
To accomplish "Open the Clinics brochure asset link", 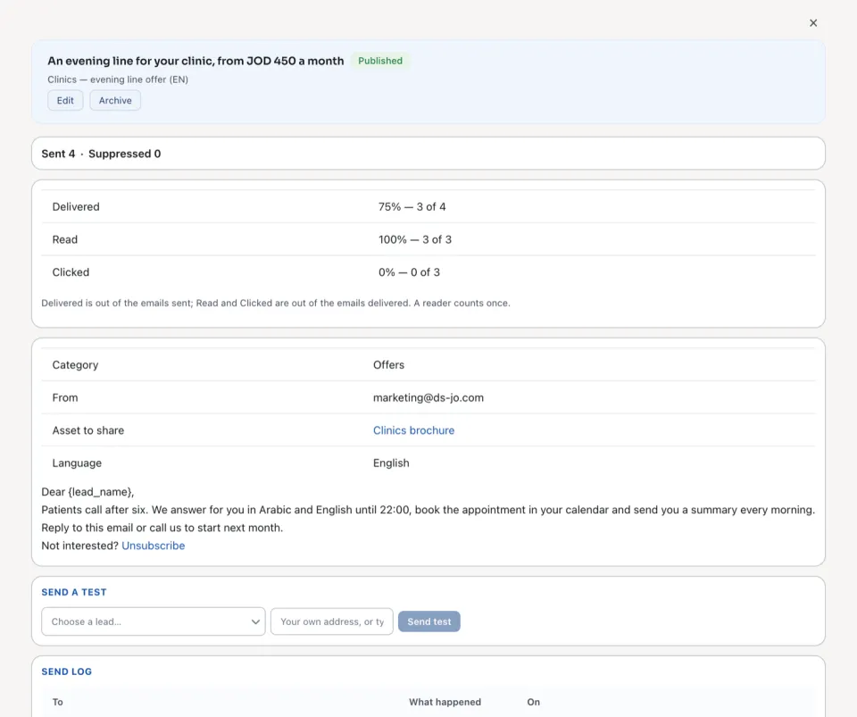I will 413,430.
